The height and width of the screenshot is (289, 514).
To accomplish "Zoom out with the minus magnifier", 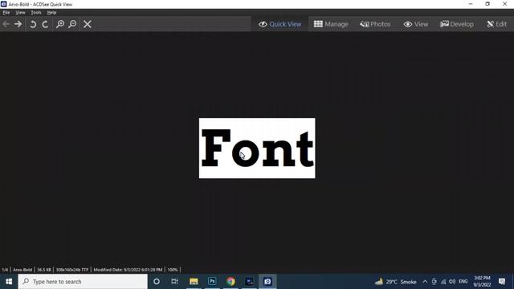I will (72, 24).
